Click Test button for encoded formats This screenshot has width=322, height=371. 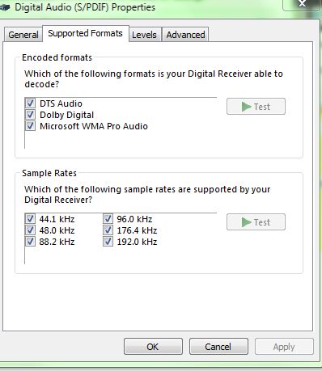click(x=256, y=107)
